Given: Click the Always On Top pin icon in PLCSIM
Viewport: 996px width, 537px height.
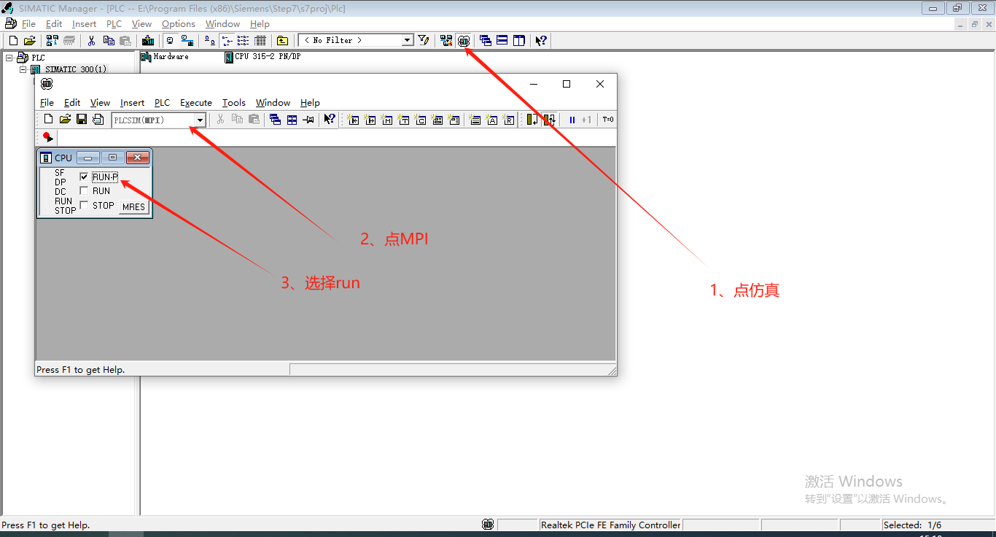Looking at the screenshot, I should click(308, 120).
